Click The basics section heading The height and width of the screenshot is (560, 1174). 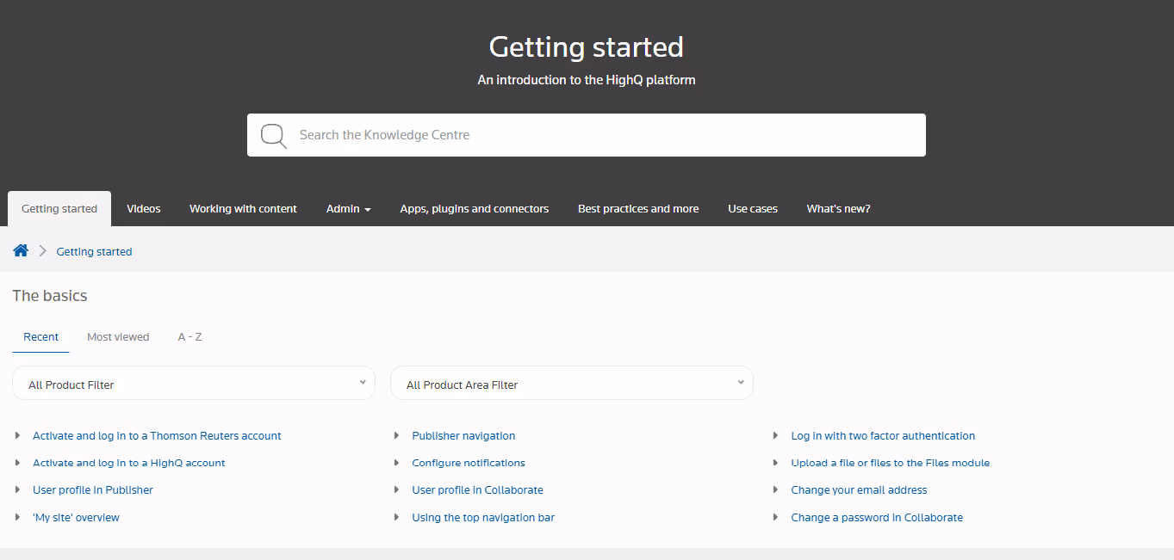click(x=50, y=296)
